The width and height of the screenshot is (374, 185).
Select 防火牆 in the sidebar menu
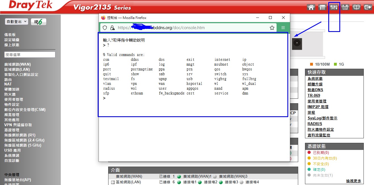point(10,94)
